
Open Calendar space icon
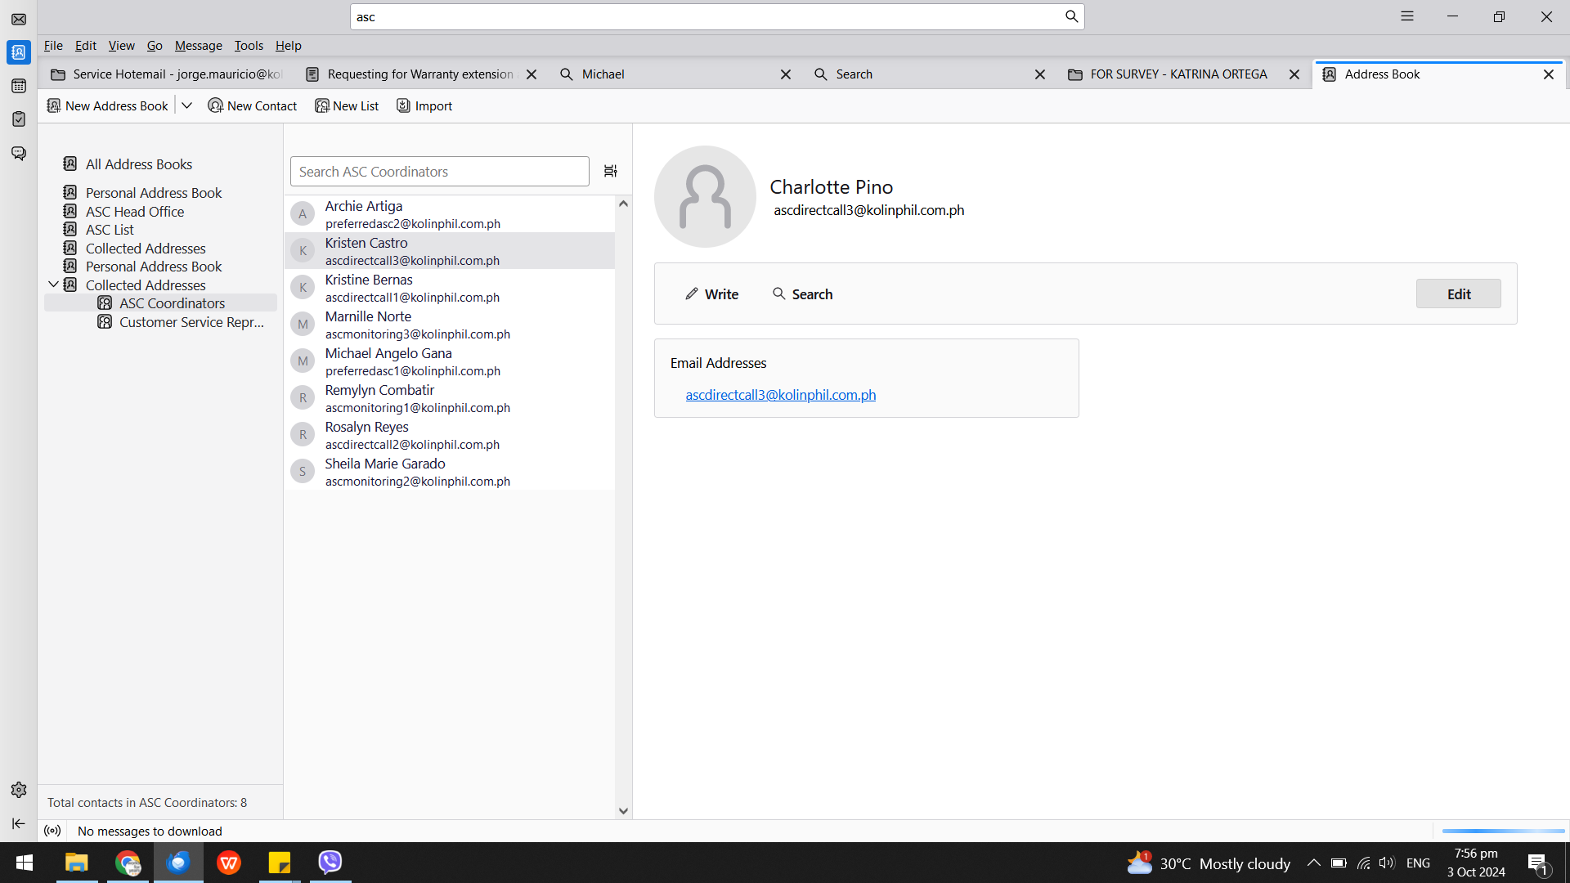click(19, 86)
